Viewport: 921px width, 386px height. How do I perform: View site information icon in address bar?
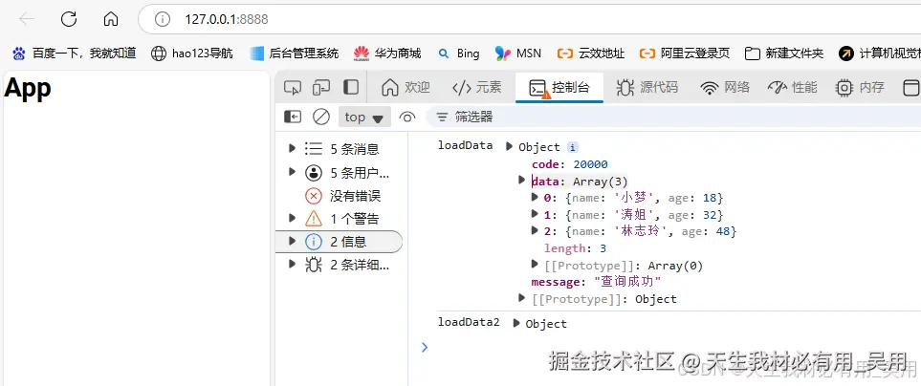(163, 19)
